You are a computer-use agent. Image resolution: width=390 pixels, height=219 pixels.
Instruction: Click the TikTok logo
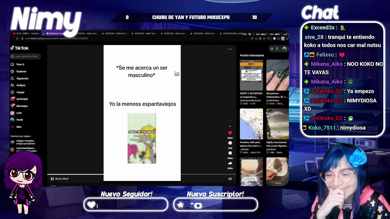click(x=19, y=48)
